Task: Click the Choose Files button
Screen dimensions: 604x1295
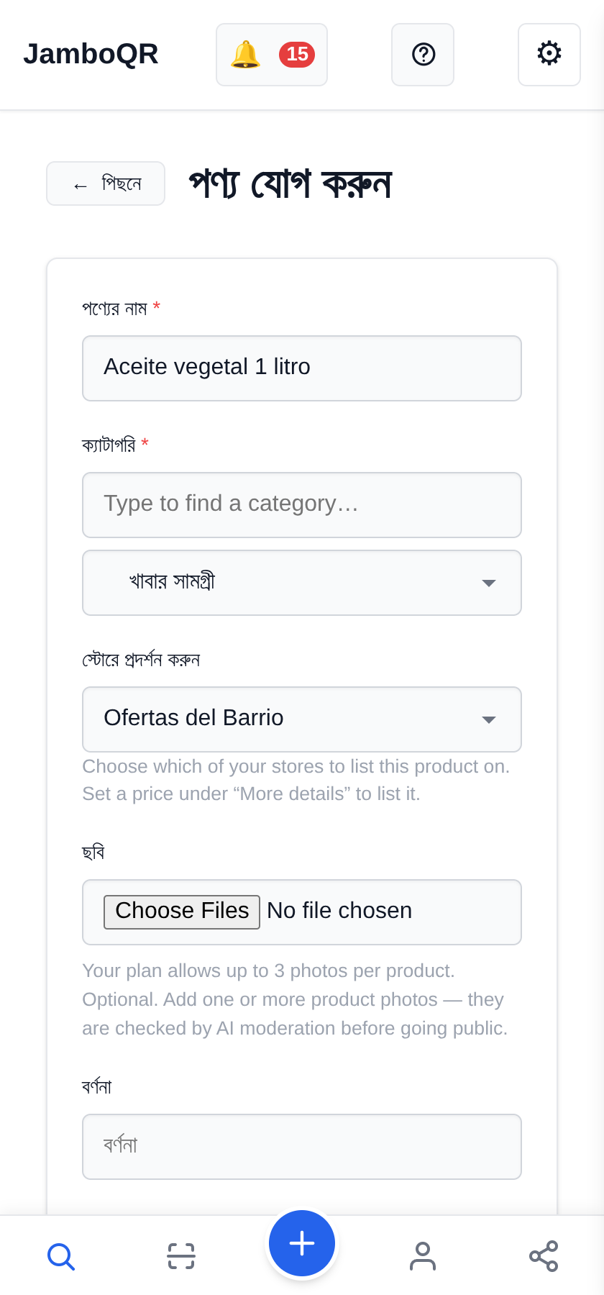Action: (x=182, y=912)
